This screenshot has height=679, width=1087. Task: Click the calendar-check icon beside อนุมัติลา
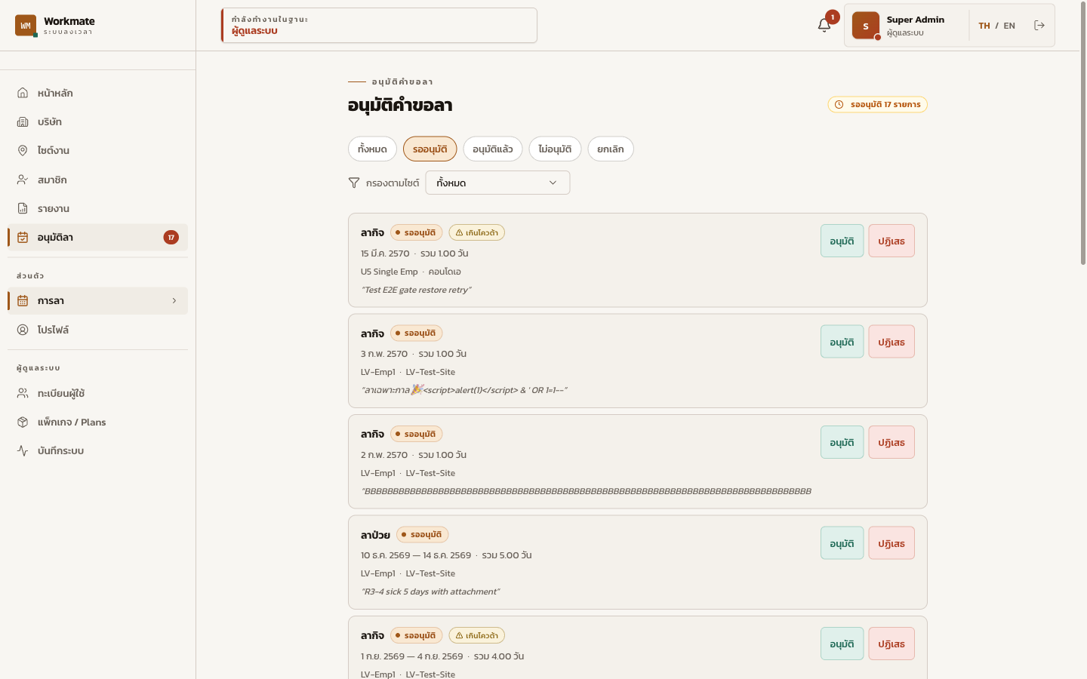[23, 237]
